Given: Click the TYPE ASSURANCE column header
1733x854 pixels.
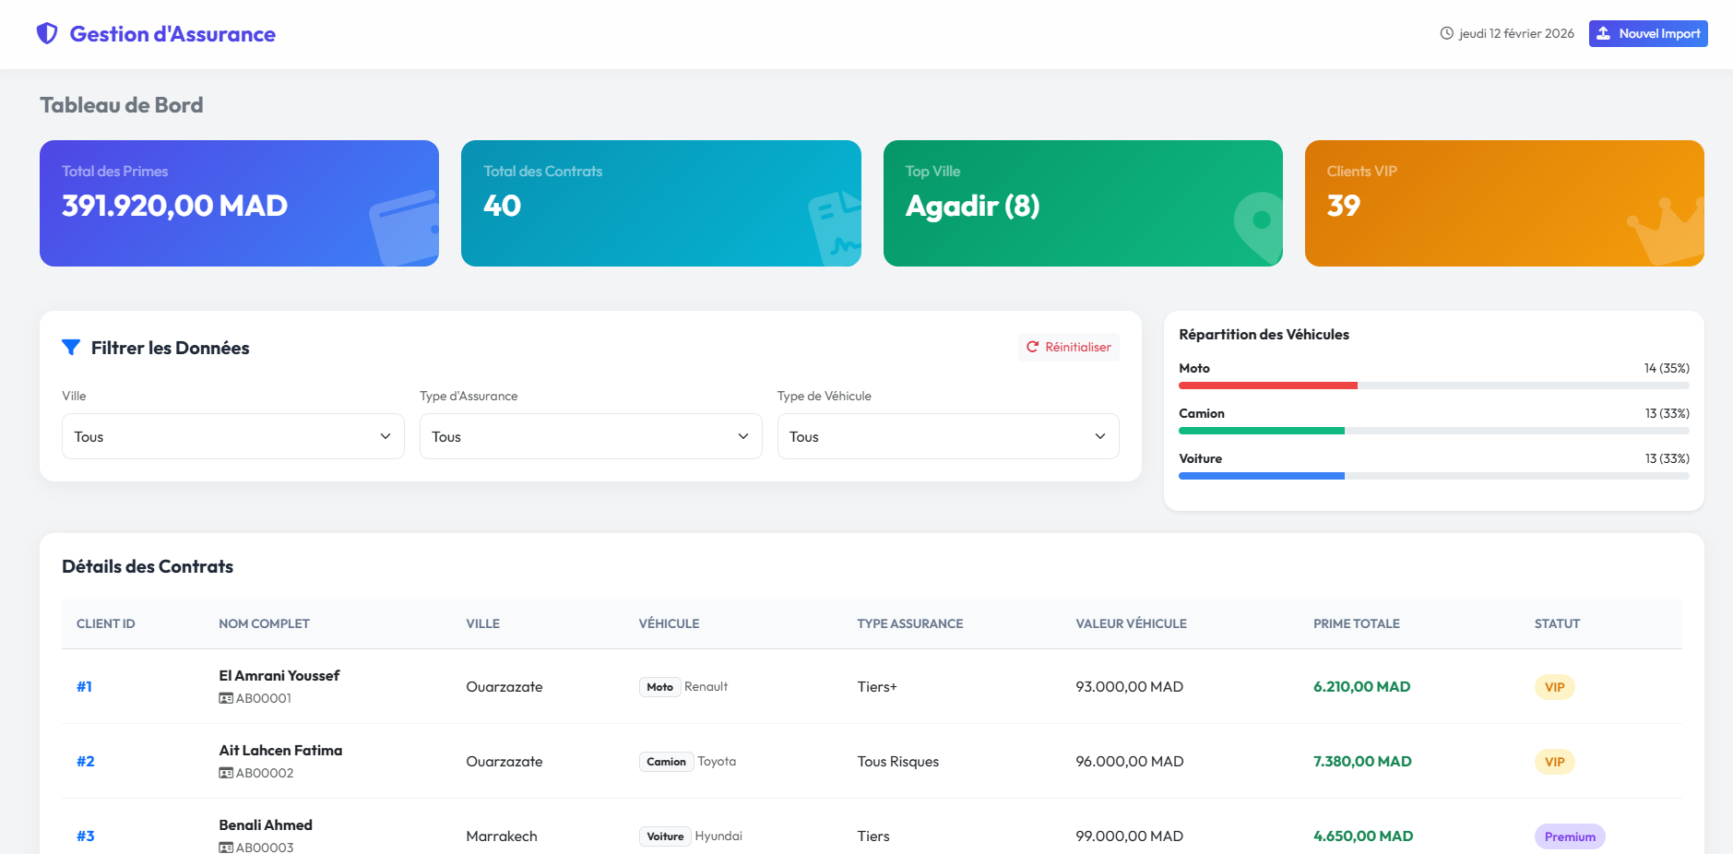Looking at the screenshot, I should [909, 624].
